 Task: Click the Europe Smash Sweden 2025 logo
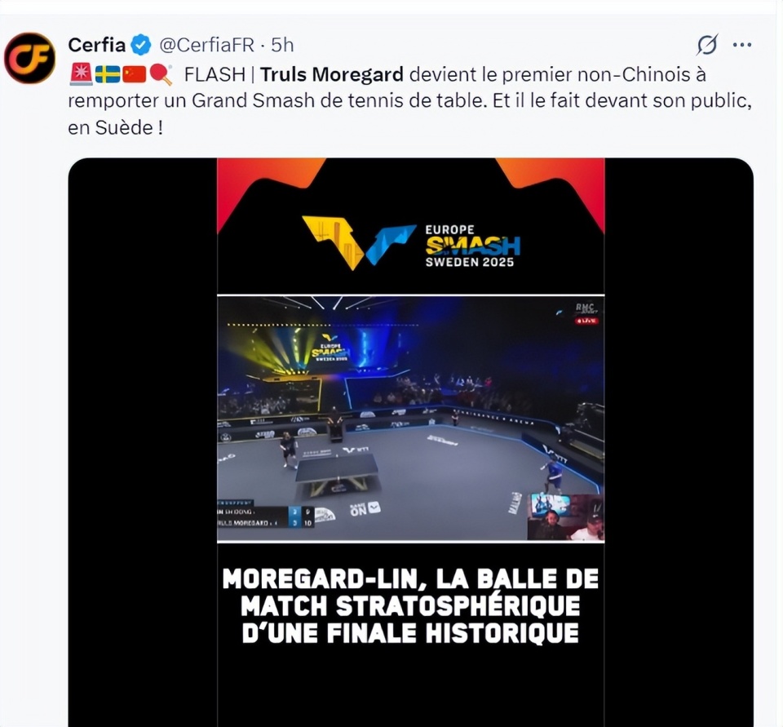(x=410, y=243)
